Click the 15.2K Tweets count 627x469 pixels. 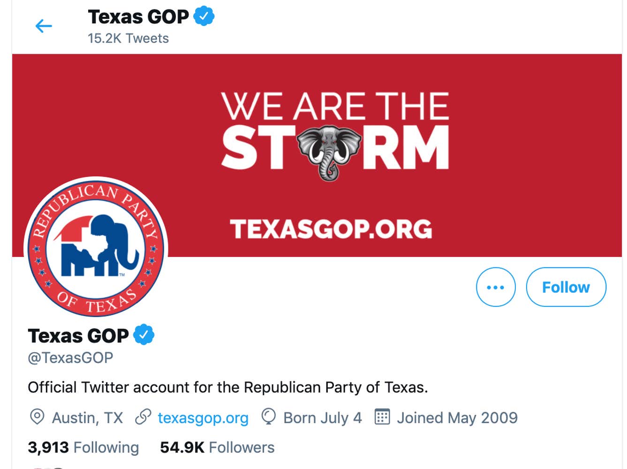[x=128, y=38]
